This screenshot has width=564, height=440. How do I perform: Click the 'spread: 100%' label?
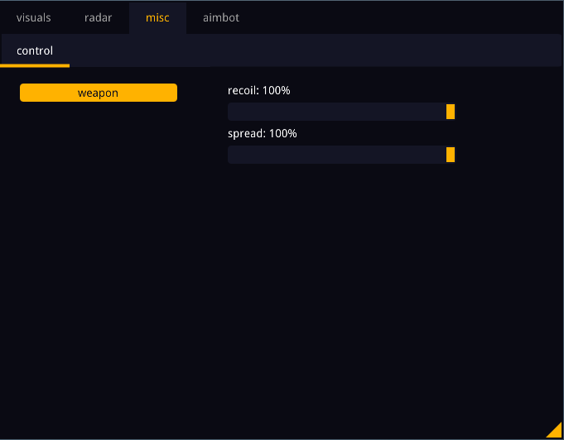tap(263, 134)
